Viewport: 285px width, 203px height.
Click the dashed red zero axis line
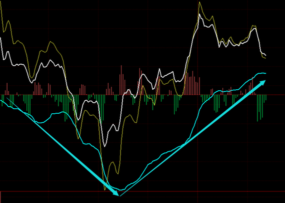142,95
